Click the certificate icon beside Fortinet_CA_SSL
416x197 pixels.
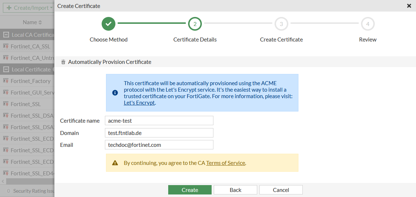click(x=6, y=47)
